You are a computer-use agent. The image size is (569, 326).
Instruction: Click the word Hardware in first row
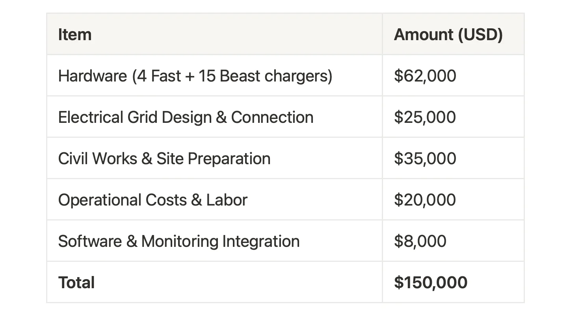[x=93, y=76]
